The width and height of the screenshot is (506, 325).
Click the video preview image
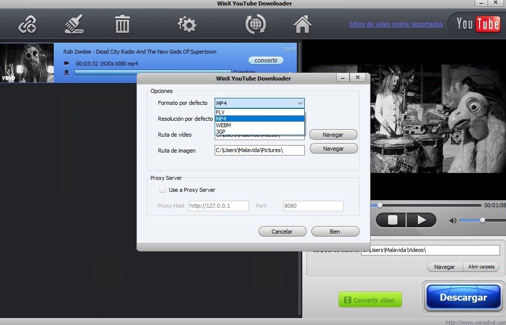(438, 119)
